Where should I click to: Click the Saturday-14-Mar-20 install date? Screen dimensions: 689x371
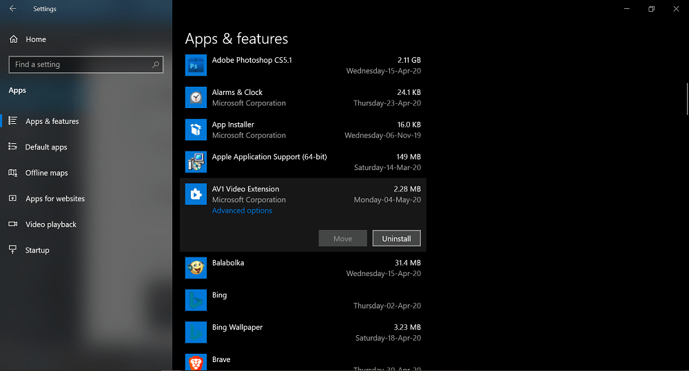point(387,167)
